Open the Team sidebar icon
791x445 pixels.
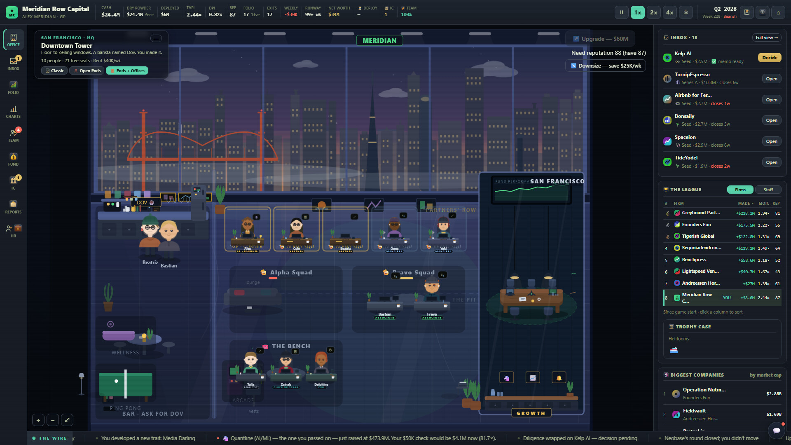(x=13, y=135)
